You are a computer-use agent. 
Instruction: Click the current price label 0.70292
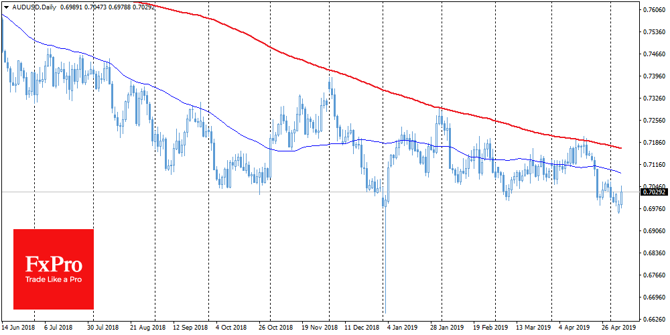[x=655, y=192]
